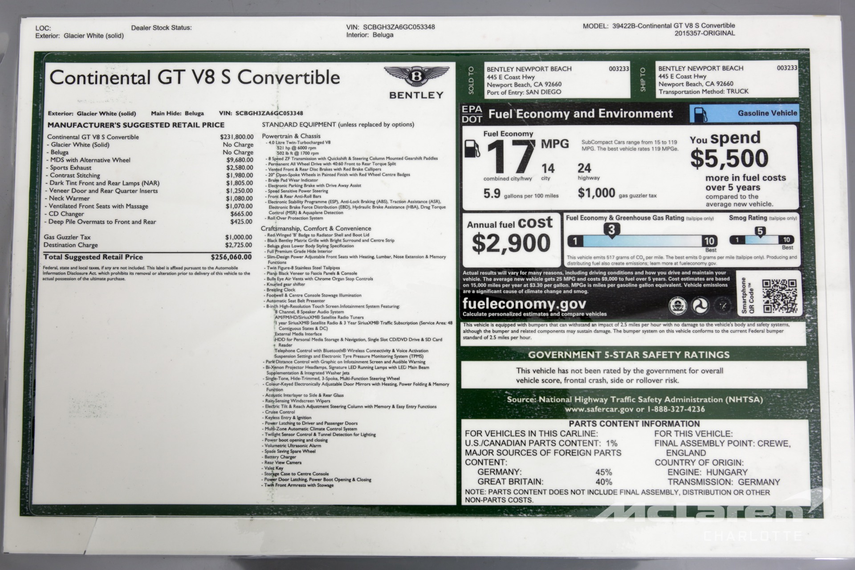
Task: Click the Continental GT V8 S Convertible title
Action: click(195, 77)
